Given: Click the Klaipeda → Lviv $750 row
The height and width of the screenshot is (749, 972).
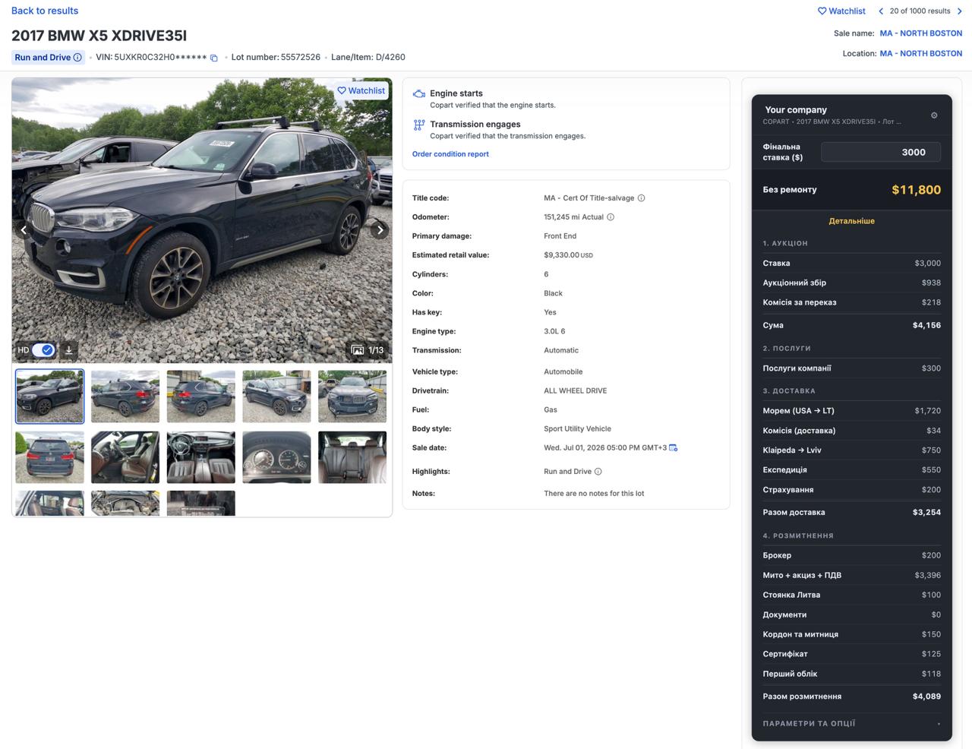Looking at the screenshot, I should 851,450.
